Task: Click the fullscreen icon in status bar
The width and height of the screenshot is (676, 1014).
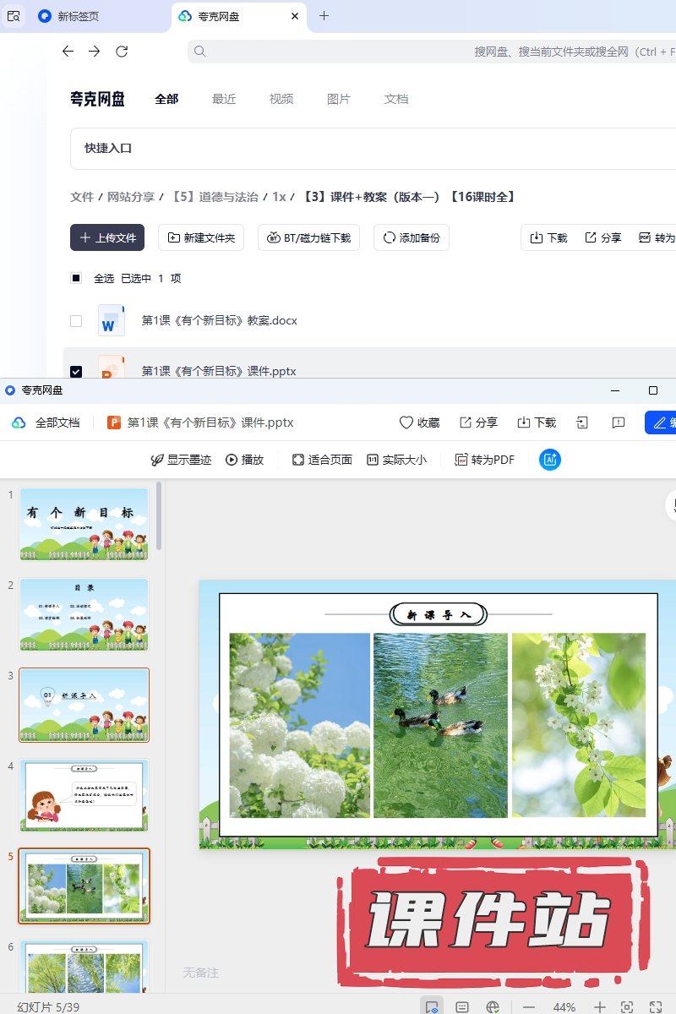Action: [655, 1007]
